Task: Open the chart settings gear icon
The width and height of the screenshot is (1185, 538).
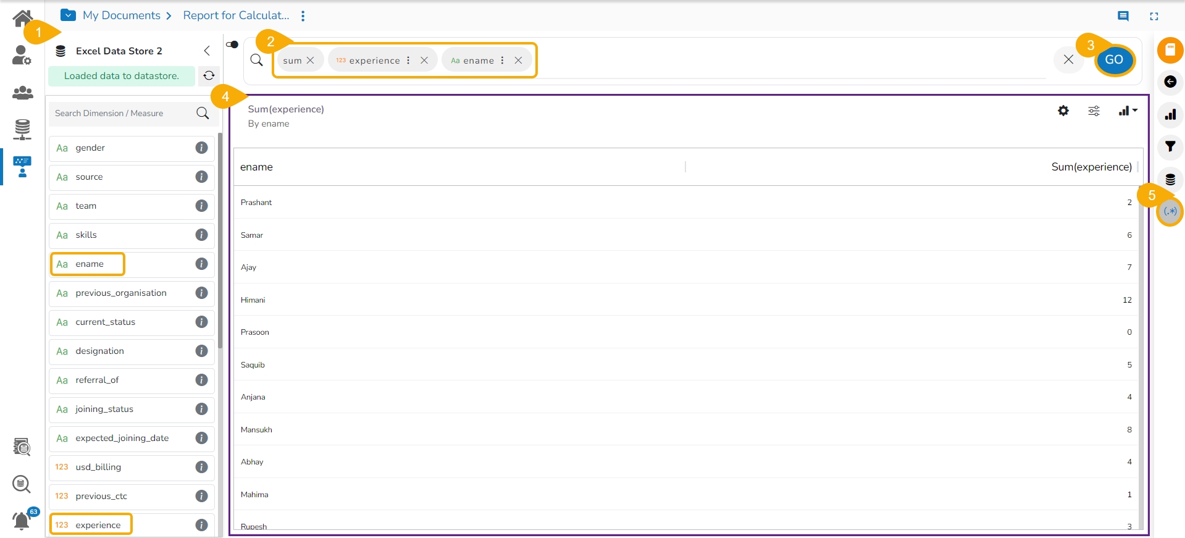Action: pos(1063,111)
